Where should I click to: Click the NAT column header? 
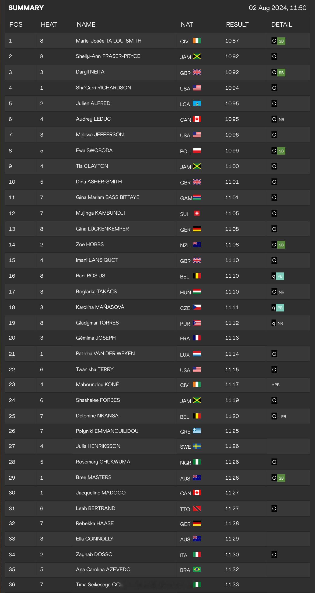[187, 25]
